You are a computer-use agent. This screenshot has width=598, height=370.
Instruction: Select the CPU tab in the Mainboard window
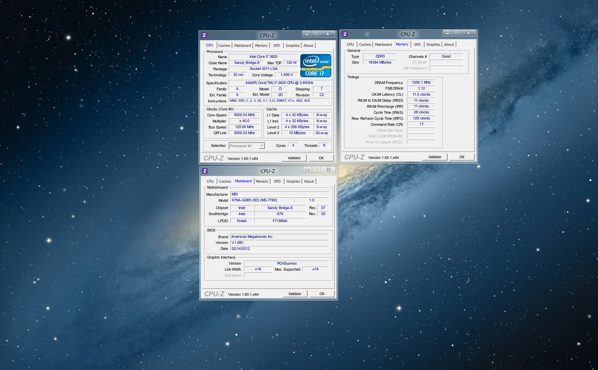(x=210, y=181)
